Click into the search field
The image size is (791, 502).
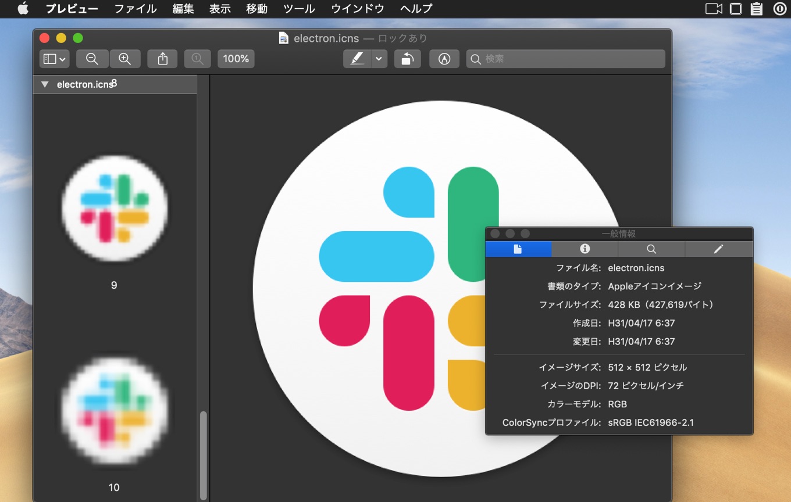click(565, 59)
